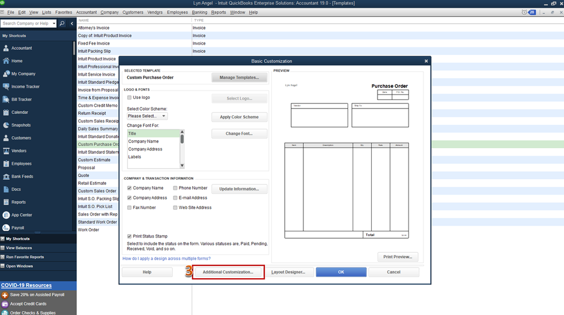Open the File menu
The width and height of the screenshot is (564, 315).
coord(11,12)
